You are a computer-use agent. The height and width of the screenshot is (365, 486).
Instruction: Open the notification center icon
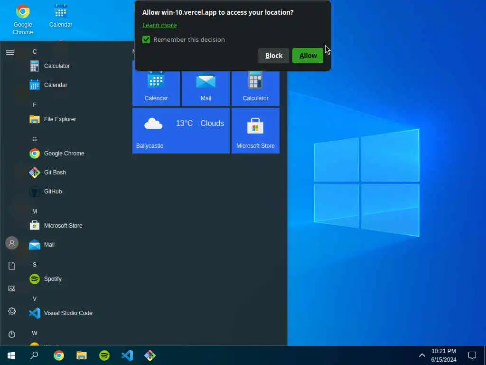pos(472,355)
